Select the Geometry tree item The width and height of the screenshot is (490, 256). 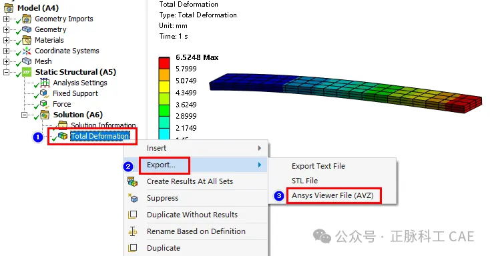click(x=51, y=29)
